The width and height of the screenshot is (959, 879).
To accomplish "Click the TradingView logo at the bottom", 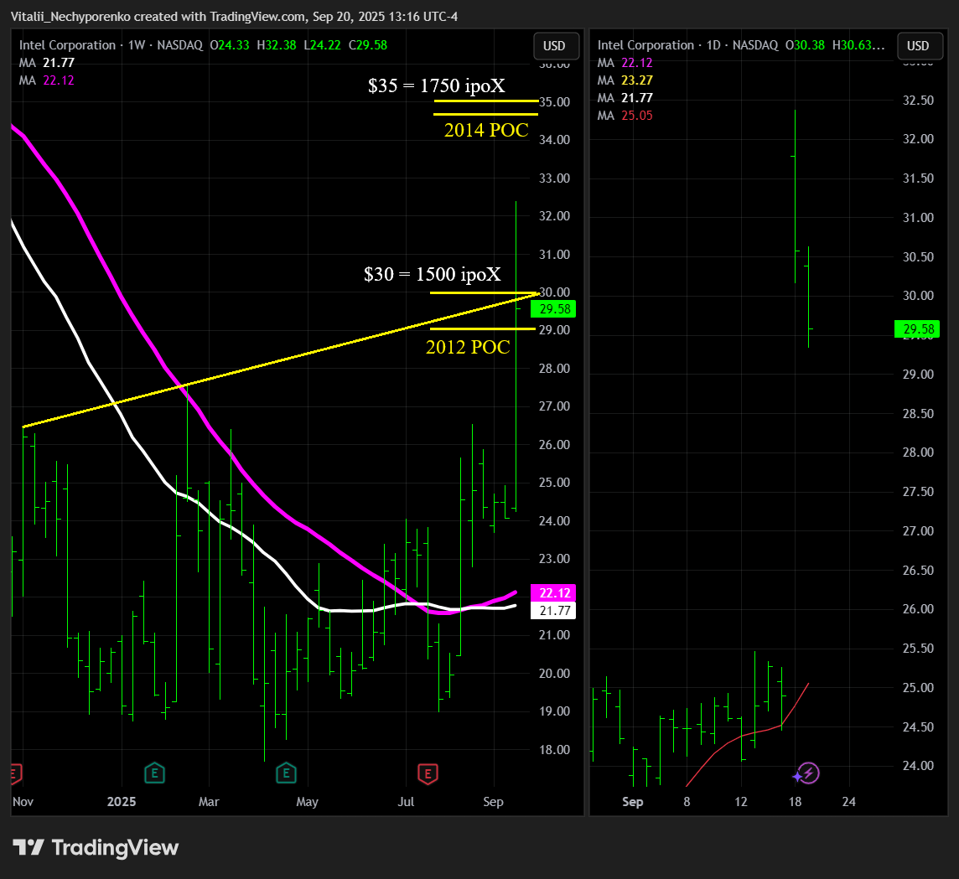I will (x=96, y=848).
